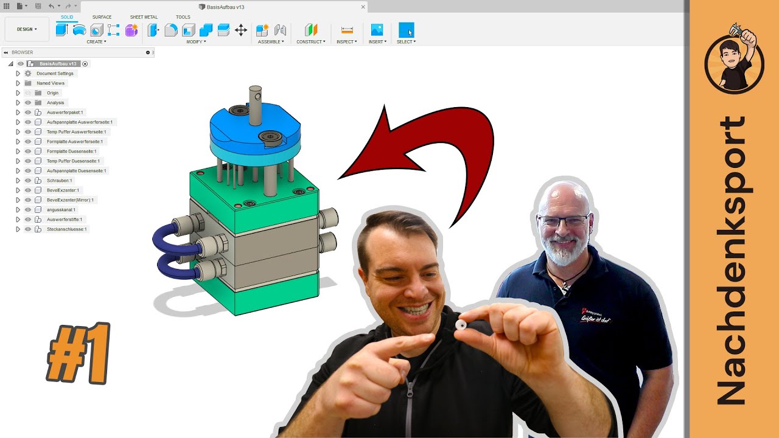Hide the Steckanschluesse:1 component
Viewport: 779px width, 438px height.
tap(28, 229)
